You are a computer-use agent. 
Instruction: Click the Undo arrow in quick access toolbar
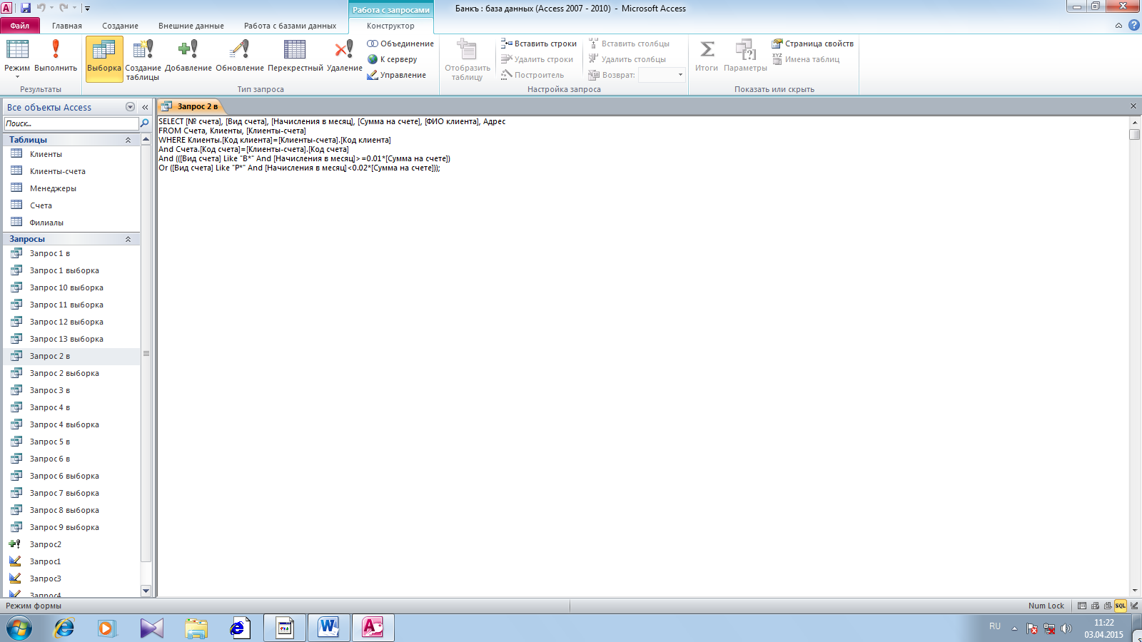[41, 8]
